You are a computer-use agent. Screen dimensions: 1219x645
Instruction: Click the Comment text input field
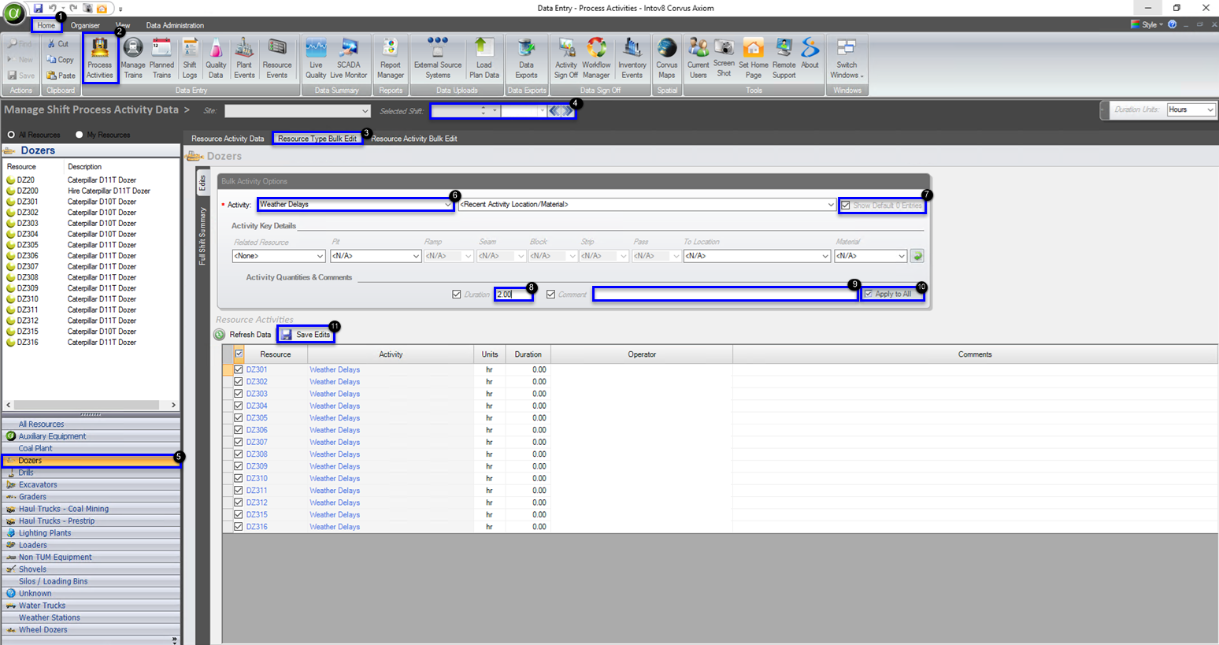click(725, 294)
